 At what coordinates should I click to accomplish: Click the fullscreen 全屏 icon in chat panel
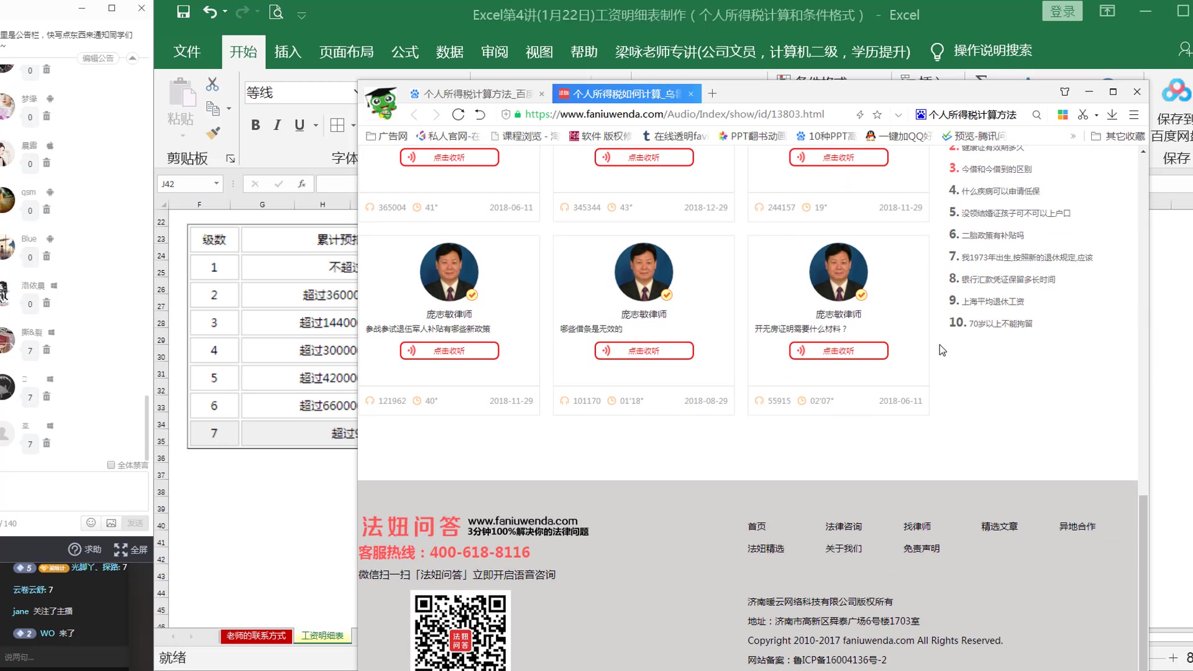pos(130,549)
